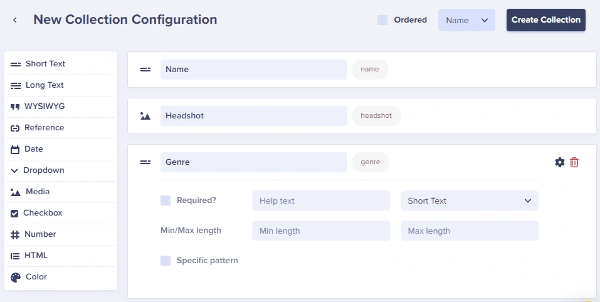Viewport: 600px width, 302px height.
Task: Open the Name dropdown near Create Collection
Action: coord(466,20)
